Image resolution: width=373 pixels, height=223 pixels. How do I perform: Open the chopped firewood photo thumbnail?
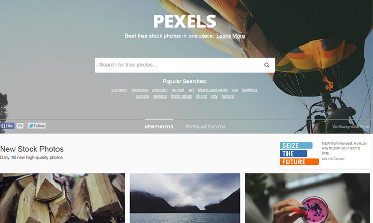[62, 198]
